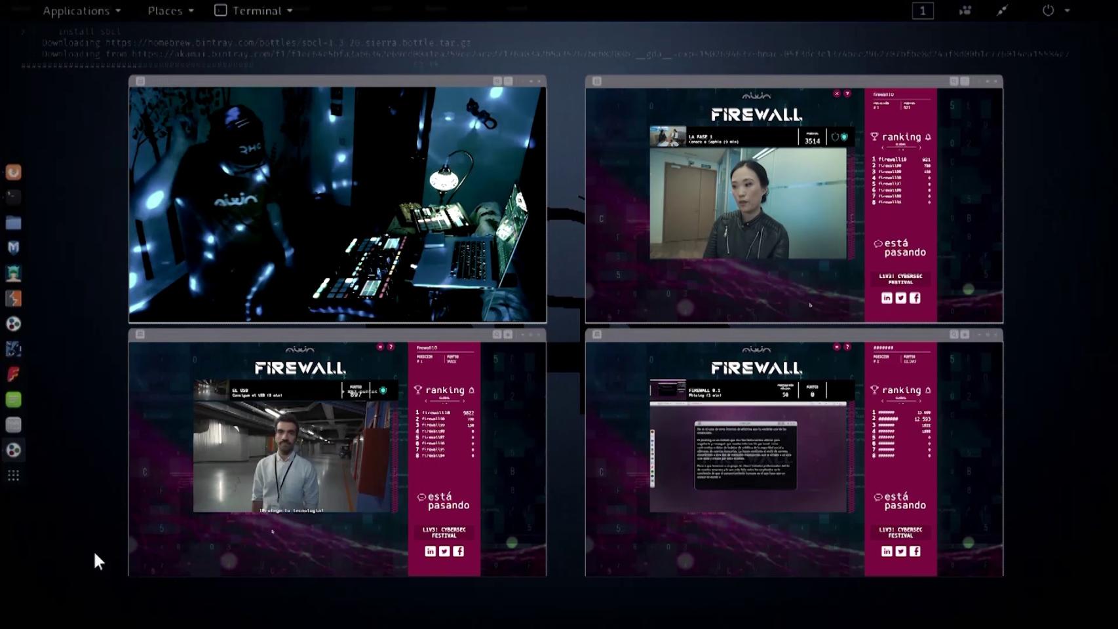Show all applications grid in the dock
The height and width of the screenshot is (629, 1118).
pos(13,476)
